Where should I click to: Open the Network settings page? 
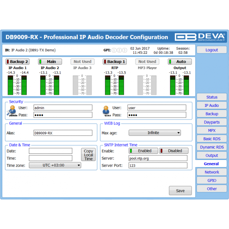tap(212, 172)
